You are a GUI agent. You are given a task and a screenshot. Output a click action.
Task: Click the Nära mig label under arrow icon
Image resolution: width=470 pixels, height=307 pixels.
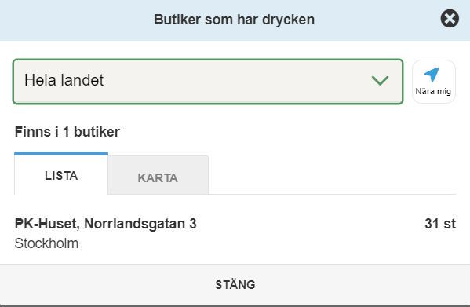tap(433, 91)
